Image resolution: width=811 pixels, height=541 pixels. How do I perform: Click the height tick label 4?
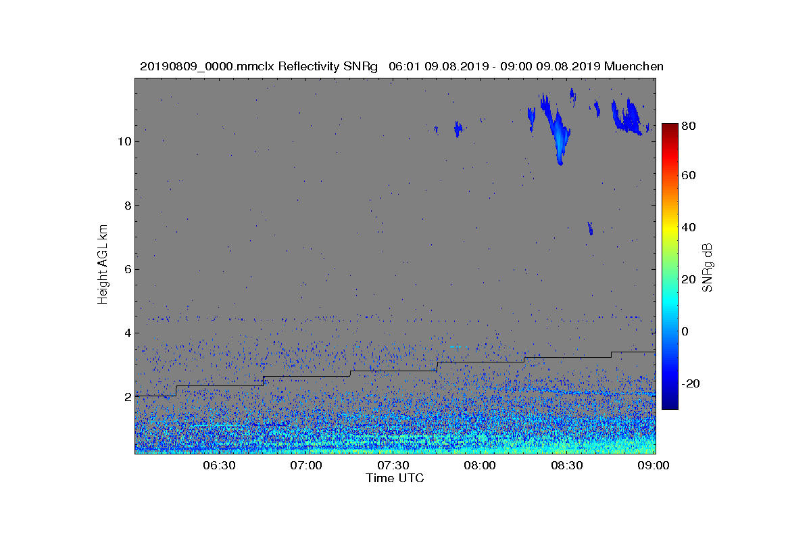pyautogui.click(x=127, y=333)
